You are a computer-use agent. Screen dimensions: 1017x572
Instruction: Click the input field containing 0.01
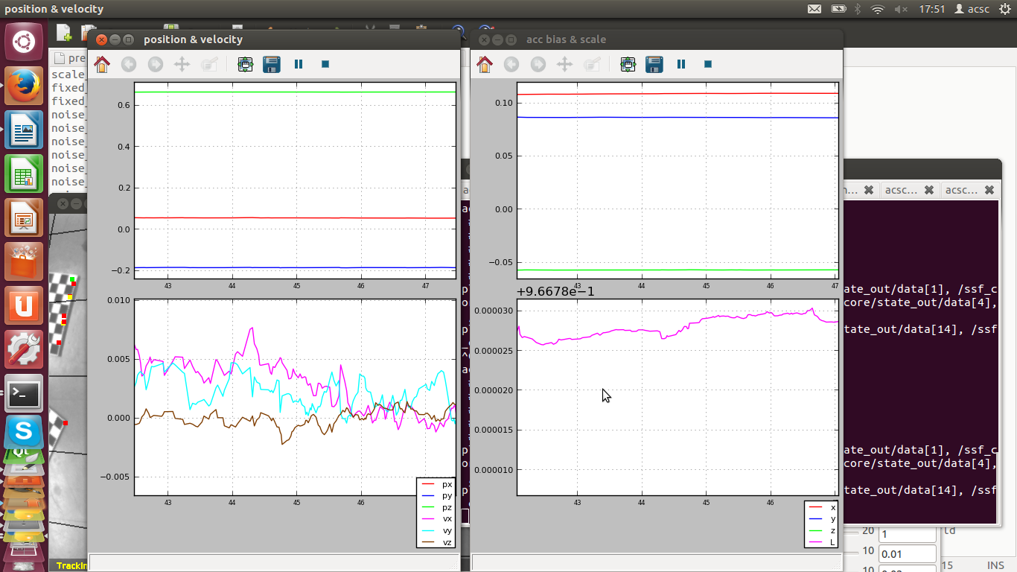907,554
